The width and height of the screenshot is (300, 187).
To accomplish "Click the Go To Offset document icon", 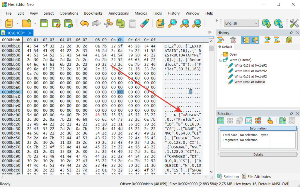I will pos(160,23).
